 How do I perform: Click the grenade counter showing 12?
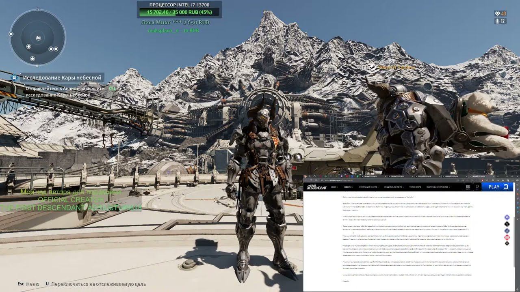click(500, 21)
